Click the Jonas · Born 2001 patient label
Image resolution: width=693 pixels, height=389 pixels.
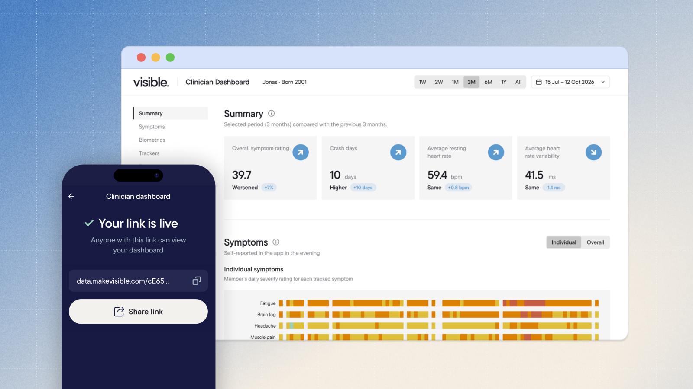coord(285,82)
